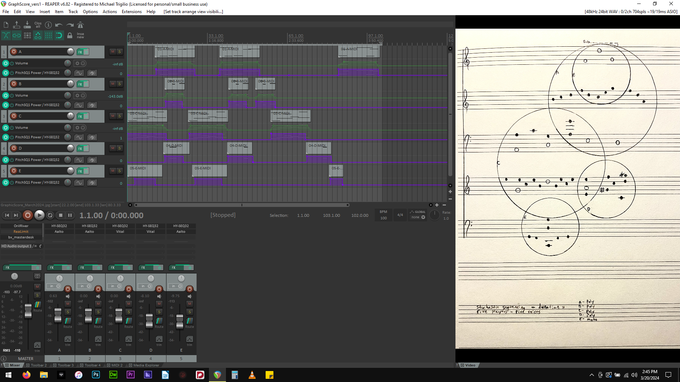Open mixer channel A input dropdown

click(55, 286)
